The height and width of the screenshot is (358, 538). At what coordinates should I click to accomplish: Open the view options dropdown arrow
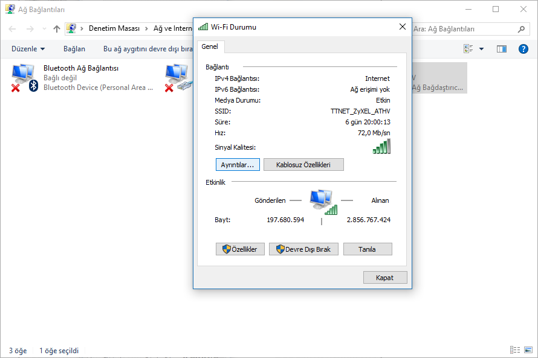point(481,48)
